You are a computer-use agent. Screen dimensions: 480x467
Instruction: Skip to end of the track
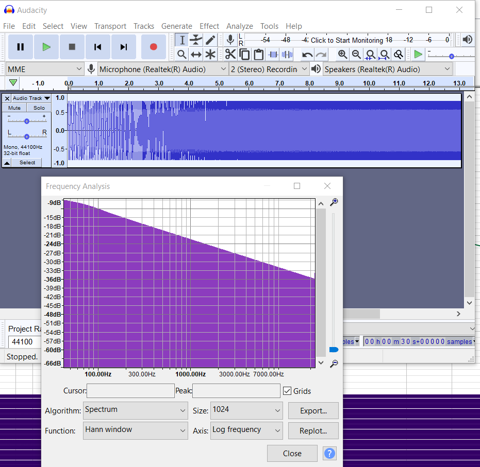(x=123, y=47)
